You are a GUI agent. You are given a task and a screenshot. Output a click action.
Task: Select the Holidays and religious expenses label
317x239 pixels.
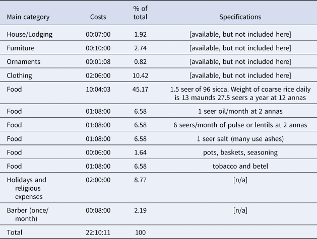pyautogui.click(x=27, y=188)
